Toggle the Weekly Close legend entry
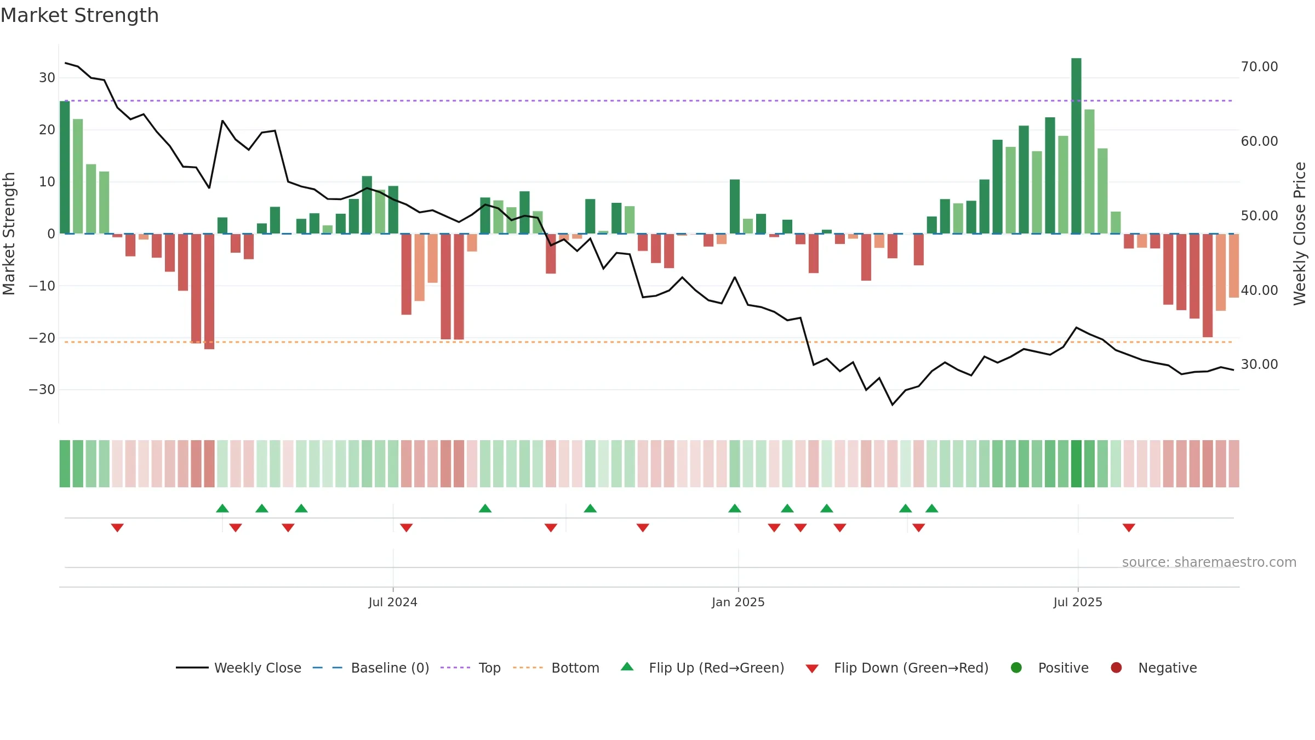1315x740 pixels. [238, 668]
